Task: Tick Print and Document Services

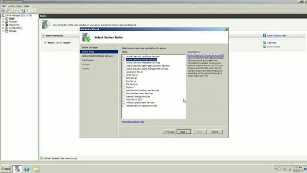Action: (124, 93)
